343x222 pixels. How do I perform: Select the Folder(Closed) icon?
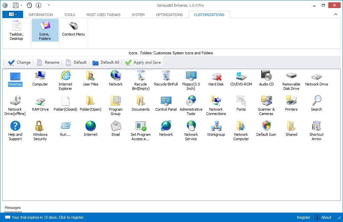[65, 104]
